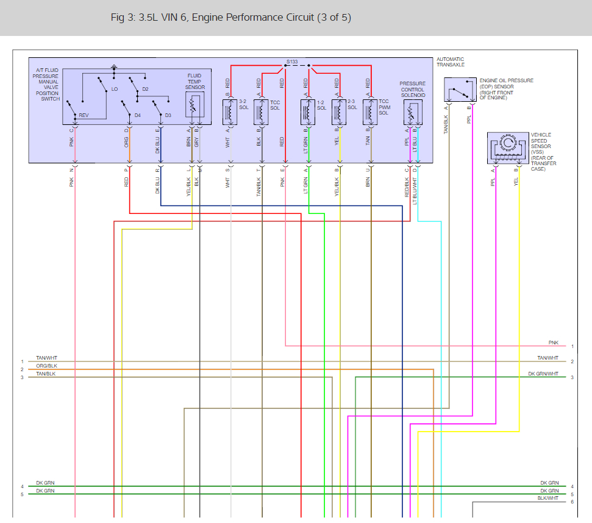Click the 'PRESSURE CONTROL SOLENOID' label
Viewport: 592px width, 523px height.
tap(413, 90)
